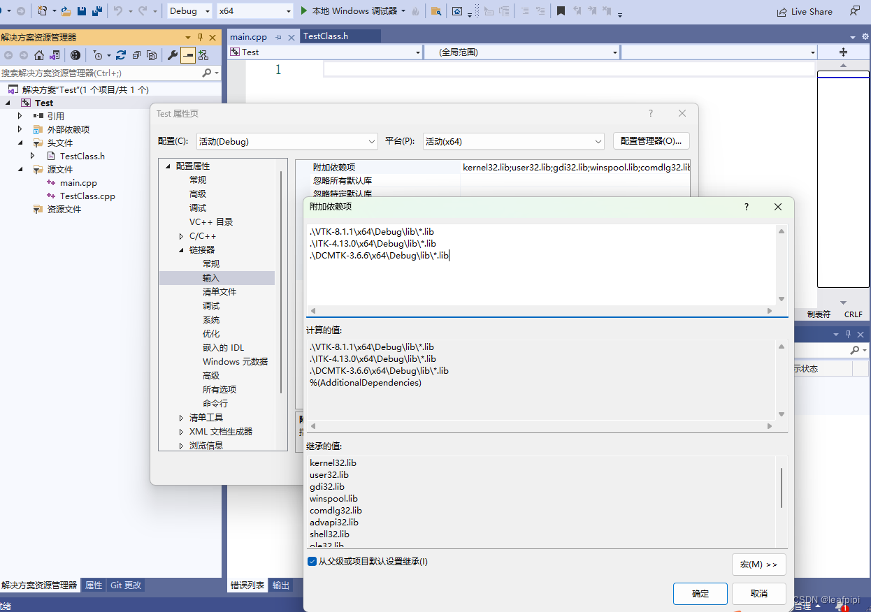The width and height of the screenshot is (871, 612).
Task: Refresh the Solution Explorer
Action: click(121, 55)
